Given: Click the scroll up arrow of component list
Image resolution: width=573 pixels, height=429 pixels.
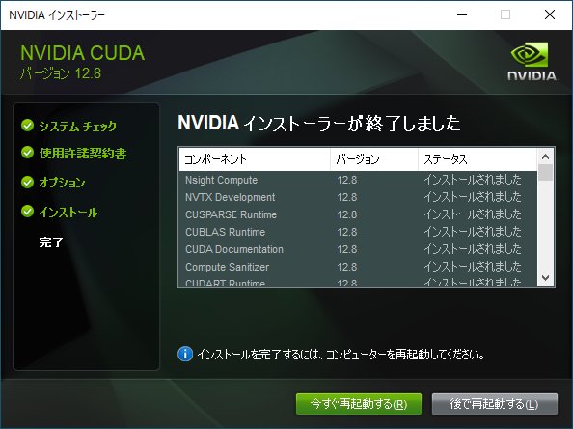Looking at the screenshot, I should [546, 157].
